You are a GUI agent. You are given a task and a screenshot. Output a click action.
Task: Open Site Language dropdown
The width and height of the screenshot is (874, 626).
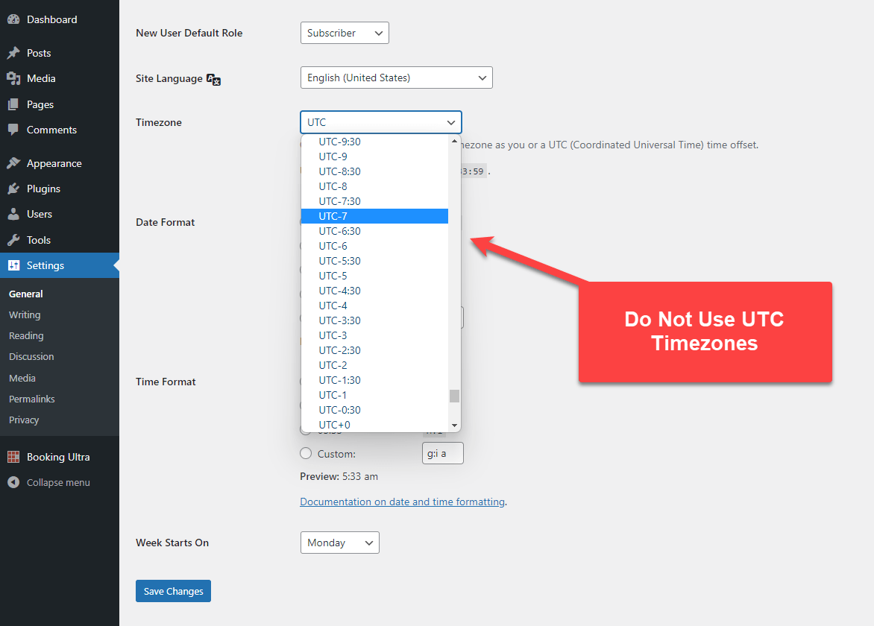click(x=396, y=78)
